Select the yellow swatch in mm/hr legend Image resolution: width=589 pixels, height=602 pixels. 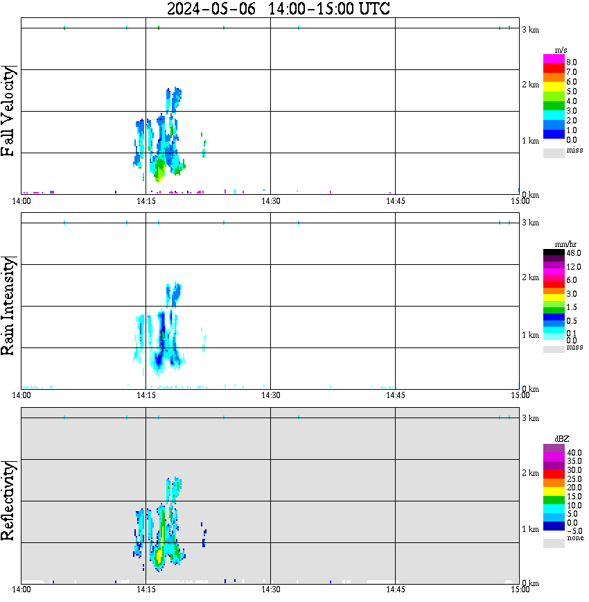coord(554,298)
